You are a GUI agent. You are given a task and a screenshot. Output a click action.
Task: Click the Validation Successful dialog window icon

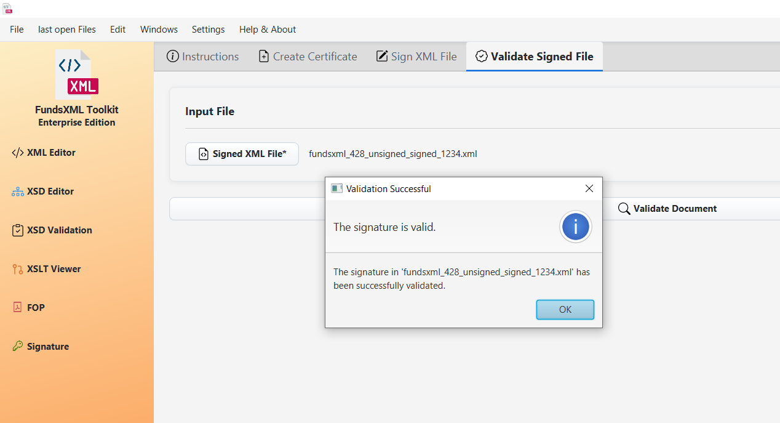tap(336, 189)
